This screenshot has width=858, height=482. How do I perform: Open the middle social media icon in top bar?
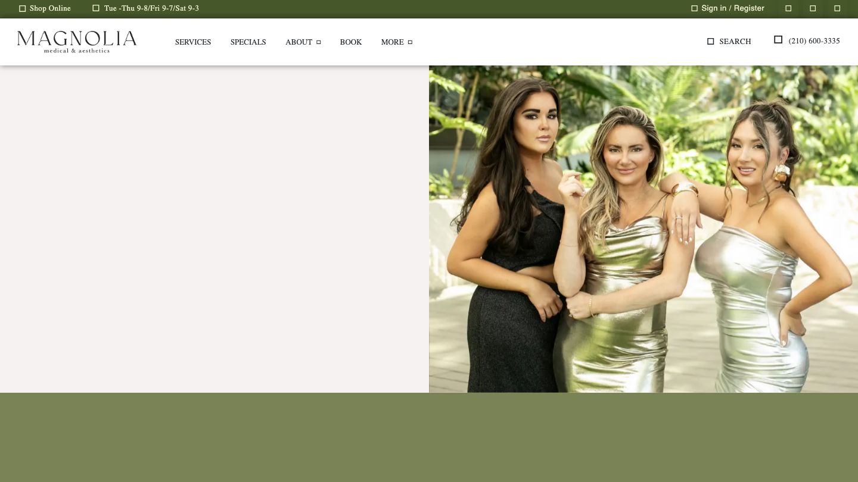pyautogui.click(x=813, y=8)
